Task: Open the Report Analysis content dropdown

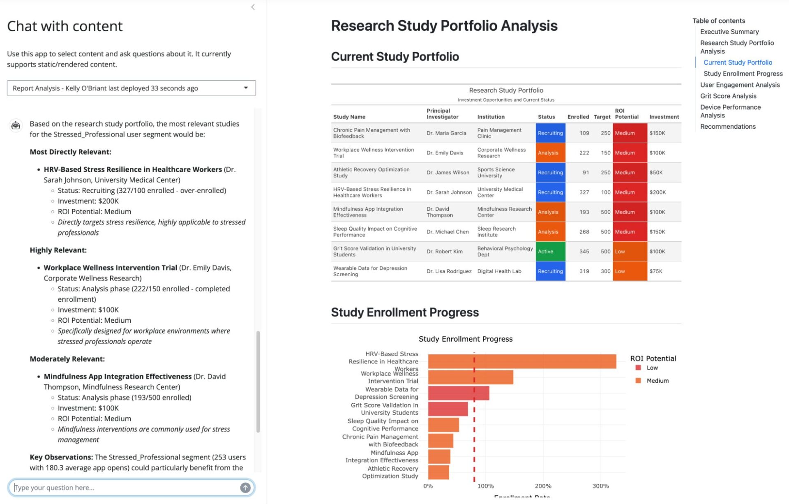Action: pos(131,88)
